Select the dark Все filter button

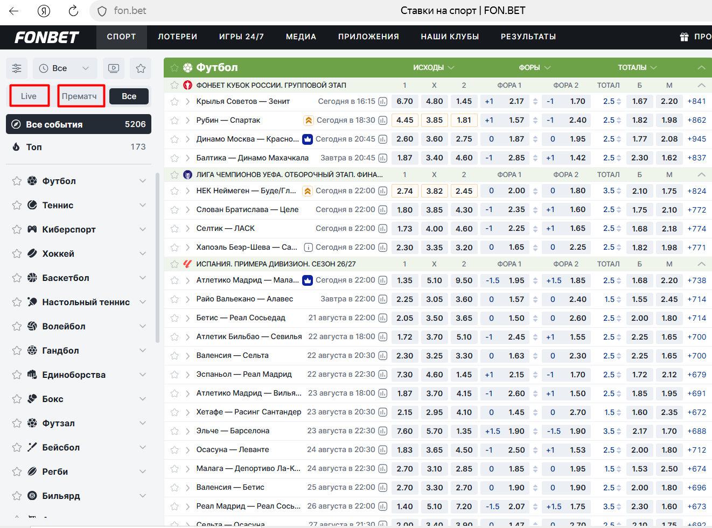[x=129, y=96]
